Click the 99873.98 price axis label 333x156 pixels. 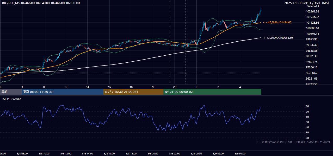pyautogui.click(x=312, y=39)
